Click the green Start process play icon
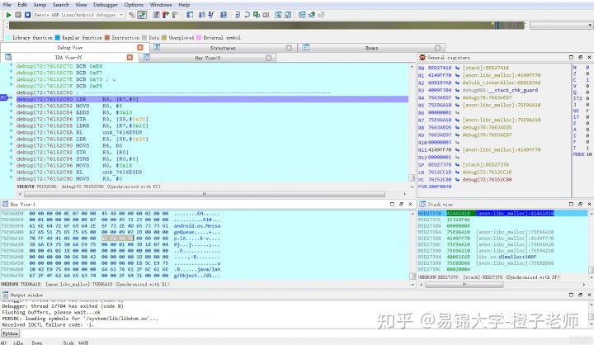 8,15
